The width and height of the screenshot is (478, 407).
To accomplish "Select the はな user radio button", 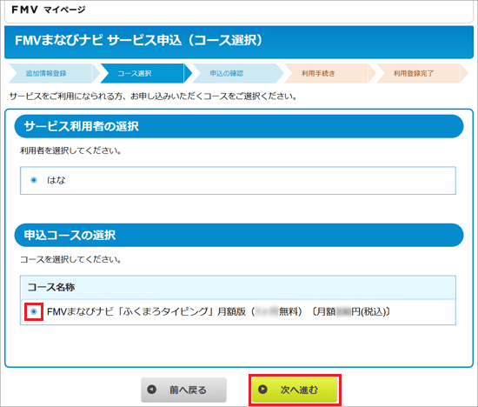I will (x=34, y=180).
